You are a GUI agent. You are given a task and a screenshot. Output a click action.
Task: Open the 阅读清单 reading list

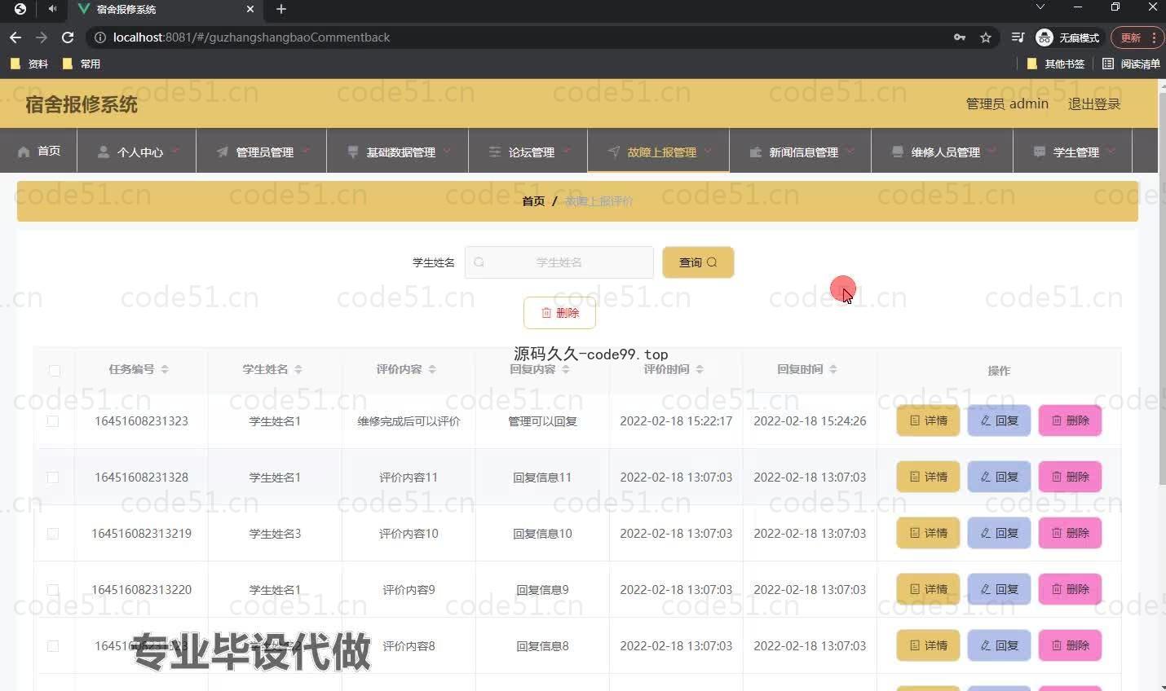(x=1131, y=64)
